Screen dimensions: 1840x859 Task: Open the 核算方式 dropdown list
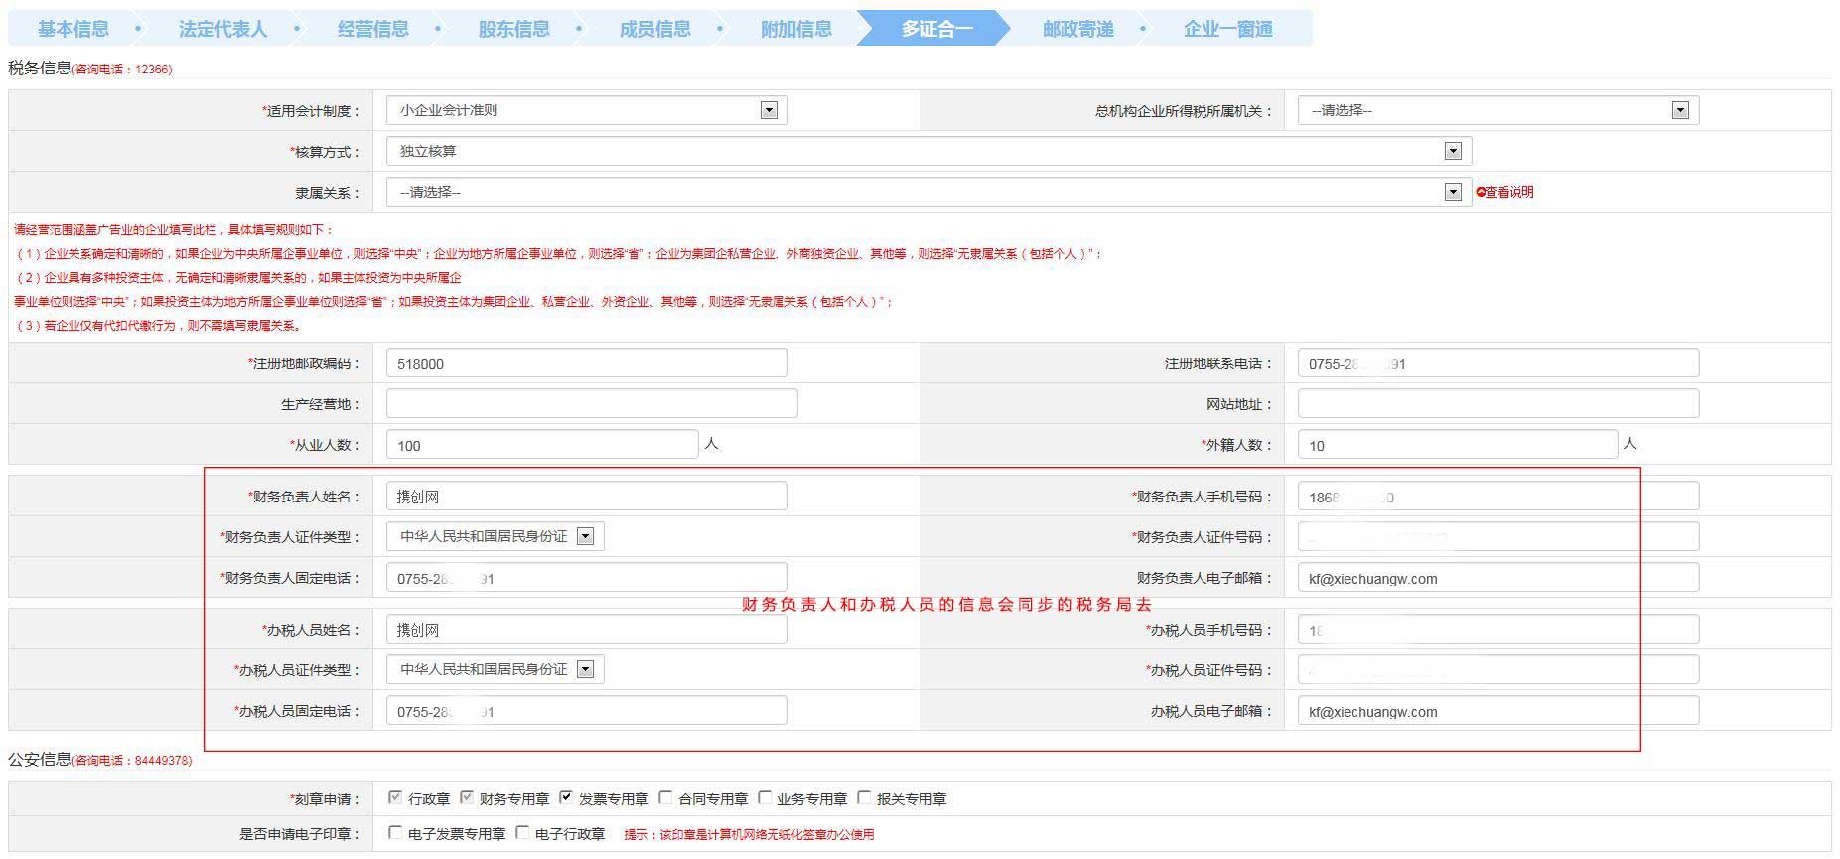click(1453, 151)
